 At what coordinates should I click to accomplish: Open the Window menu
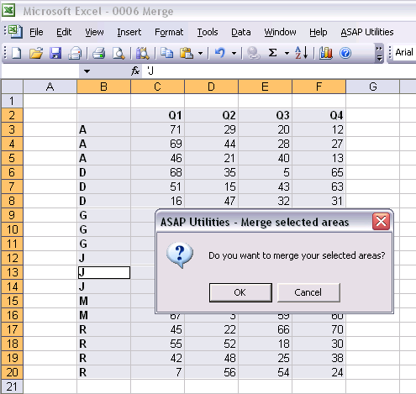[280, 32]
